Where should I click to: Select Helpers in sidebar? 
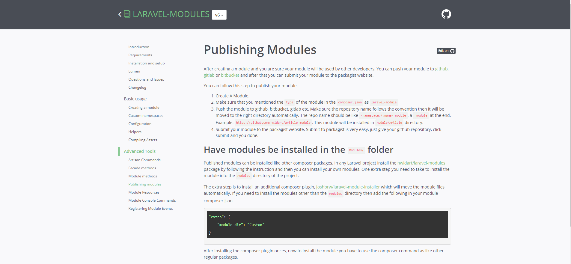coord(135,132)
